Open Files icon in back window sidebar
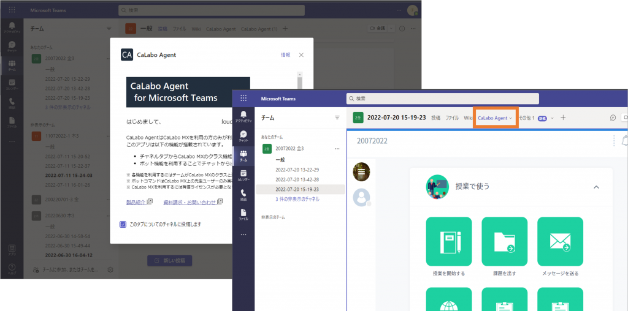This screenshot has width=628, height=311. [12, 122]
